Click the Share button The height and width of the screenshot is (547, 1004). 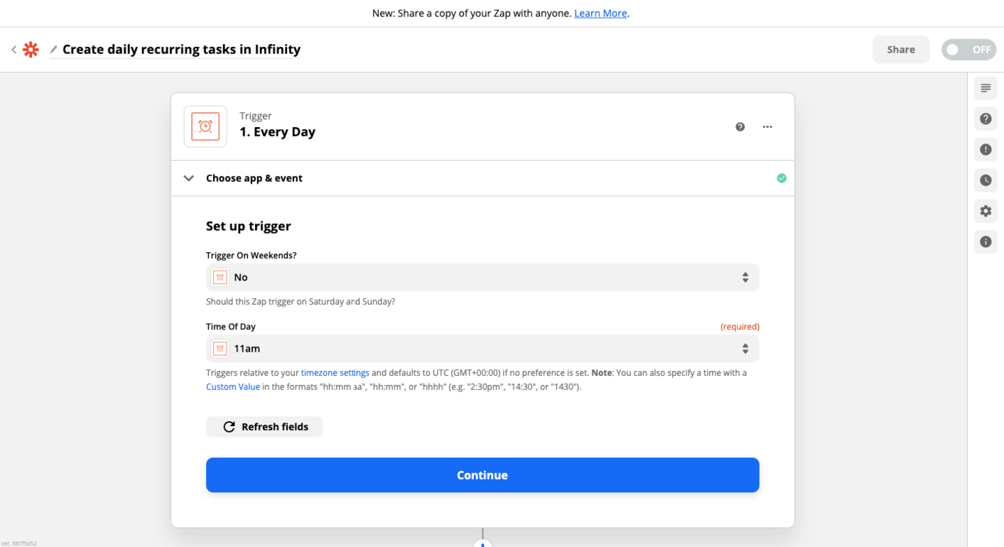pos(901,50)
